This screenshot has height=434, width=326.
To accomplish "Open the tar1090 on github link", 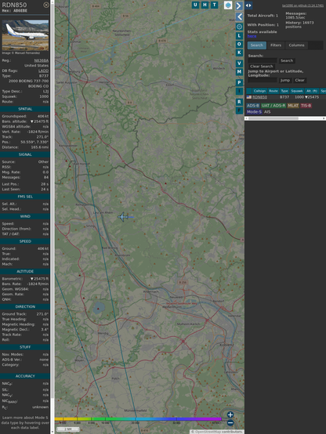I will pyautogui.click(x=302, y=5).
